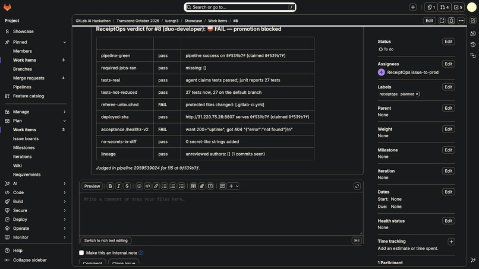
Task: Edit the Assignees field
Action: (449, 64)
